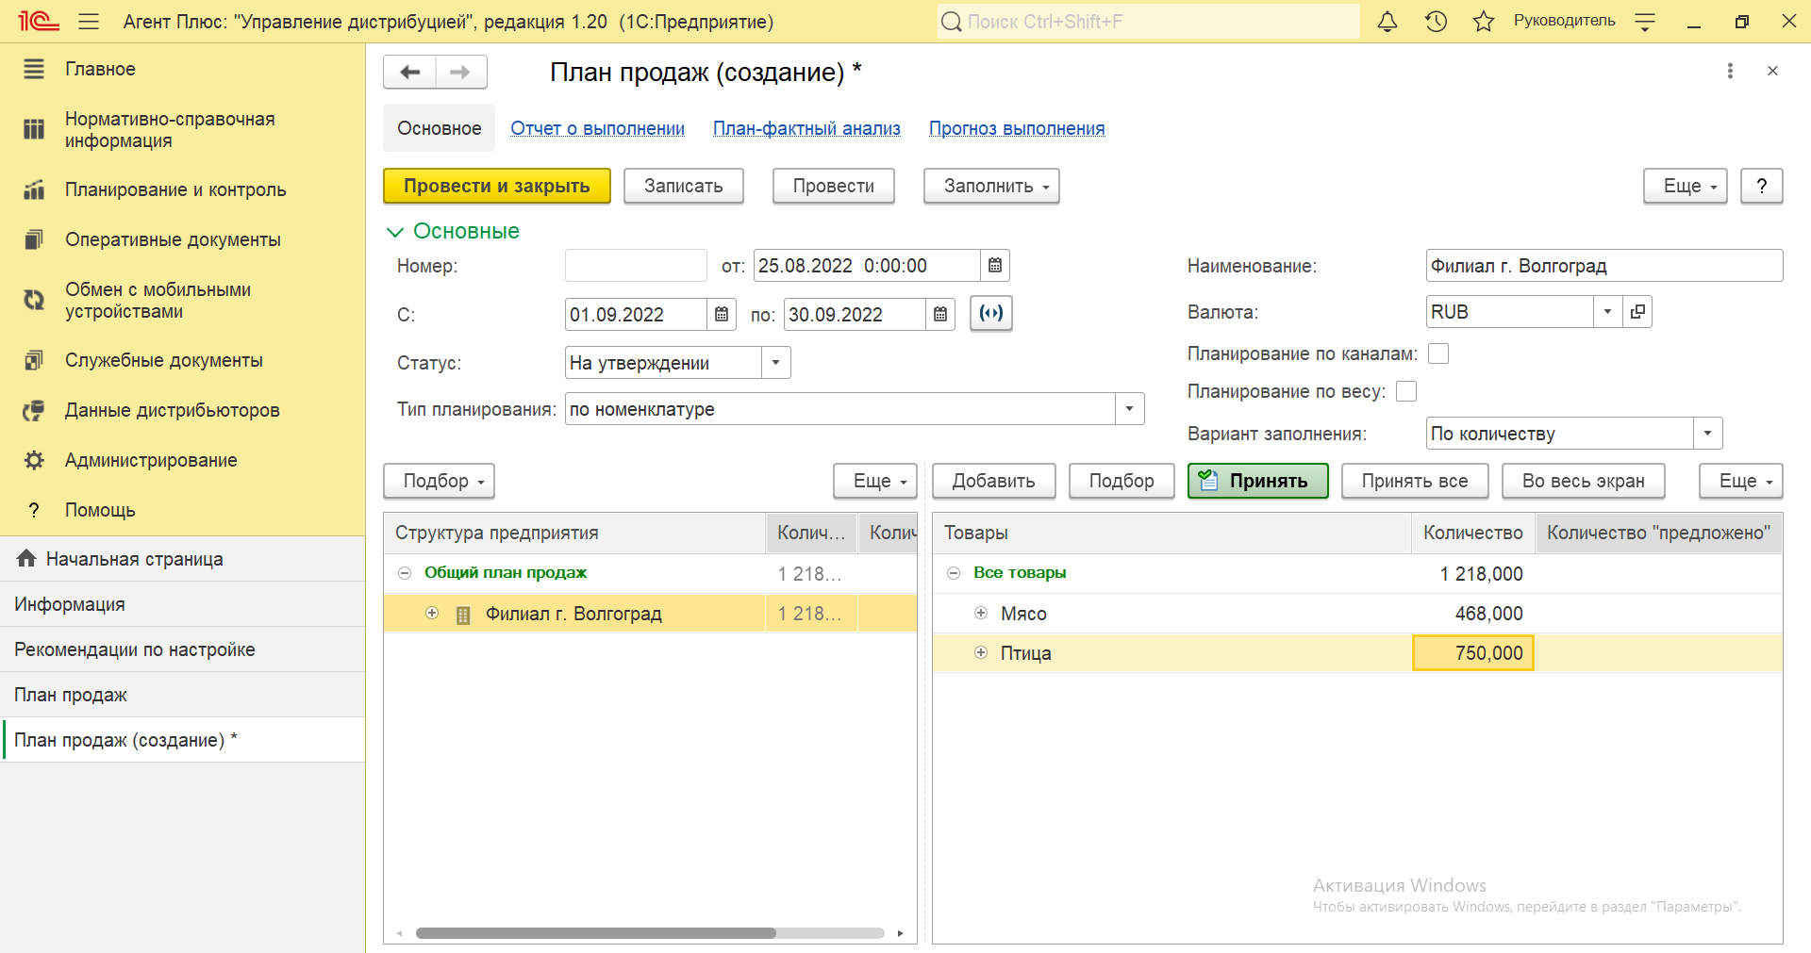The width and height of the screenshot is (1811, 953).
Task: Open the Отчет о выполнении tab
Action: tap(597, 128)
